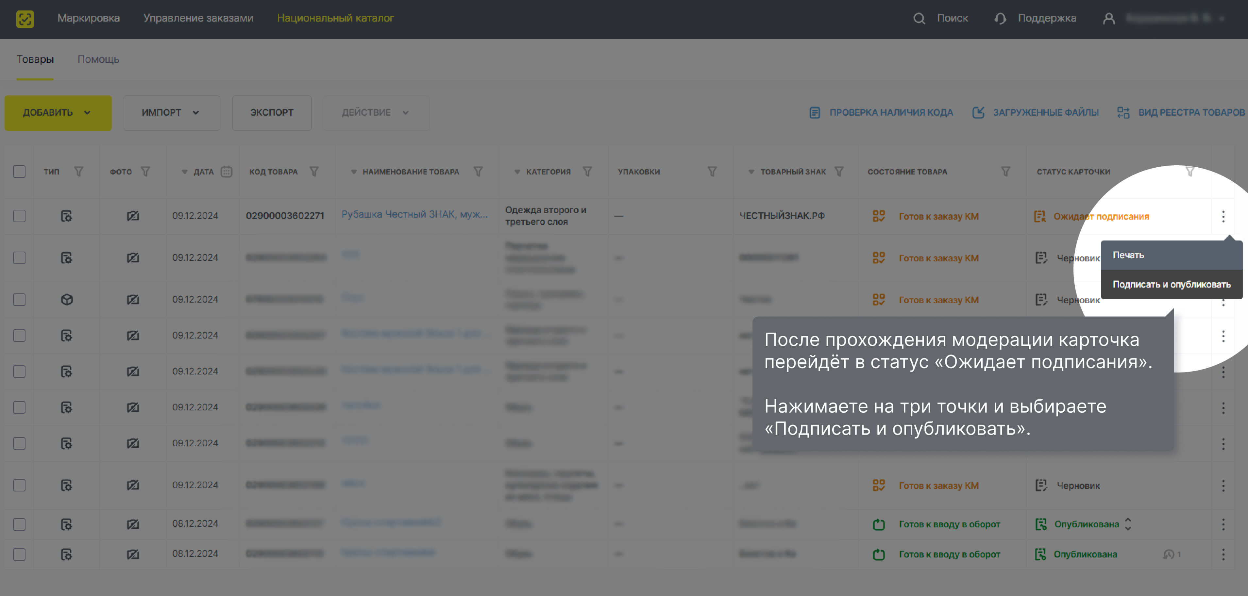Screen dimensions: 1248x596
Task: Open three-dots menu for Ожидает подписания row
Action: click(1223, 216)
